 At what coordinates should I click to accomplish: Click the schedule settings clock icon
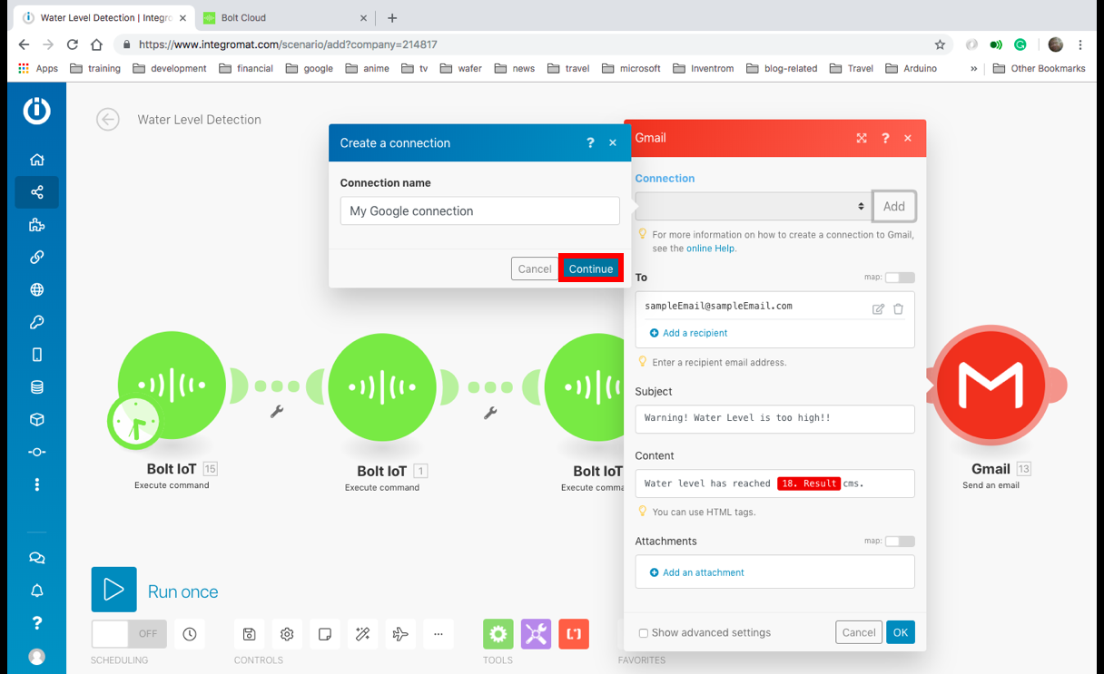tap(189, 634)
